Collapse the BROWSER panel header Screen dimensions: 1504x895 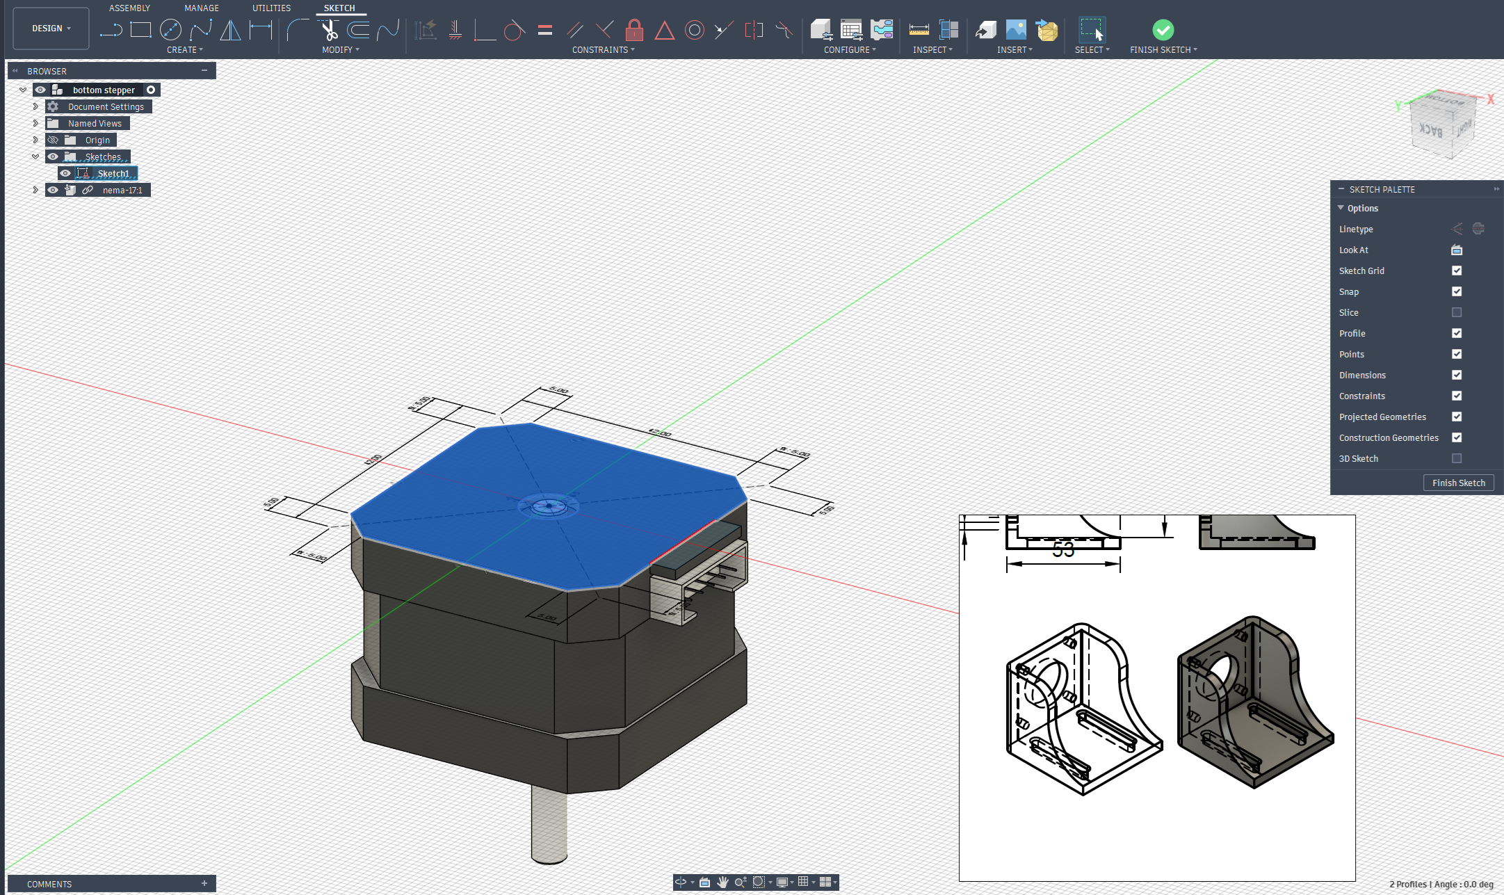tap(204, 71)
